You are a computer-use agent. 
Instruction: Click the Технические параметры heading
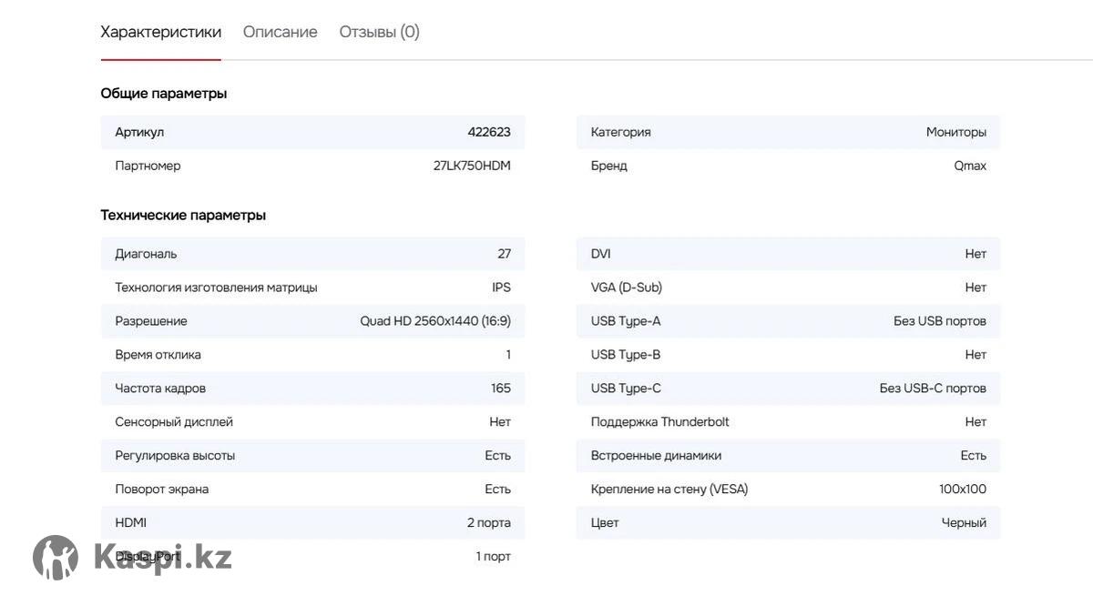[183, 216]
